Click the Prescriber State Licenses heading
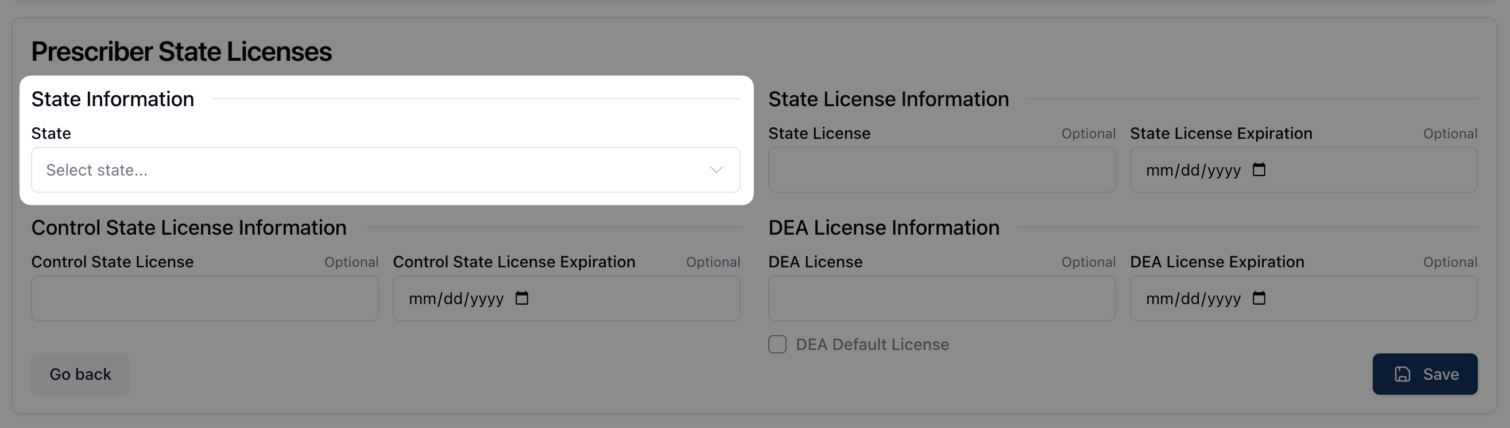The width and height of the screenshot is (1510, 428). click(x=181, y=52)
